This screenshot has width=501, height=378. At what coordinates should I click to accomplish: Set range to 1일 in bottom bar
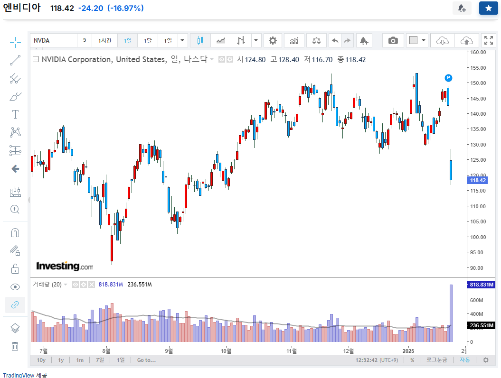(x=121, y=360)
